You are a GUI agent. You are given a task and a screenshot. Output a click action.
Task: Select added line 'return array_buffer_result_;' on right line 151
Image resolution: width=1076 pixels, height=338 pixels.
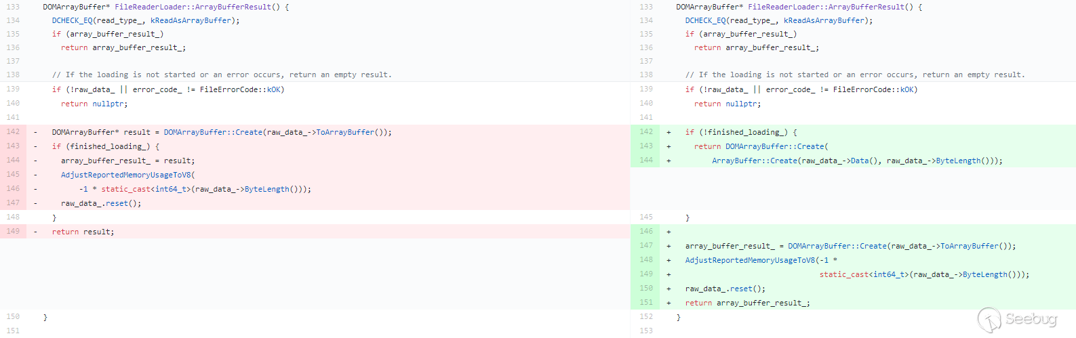pyautogui.click(x=748, y=303)
